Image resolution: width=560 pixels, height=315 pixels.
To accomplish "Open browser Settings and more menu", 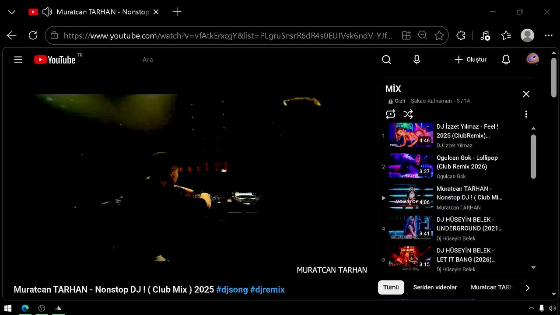I will click(549, 35).
